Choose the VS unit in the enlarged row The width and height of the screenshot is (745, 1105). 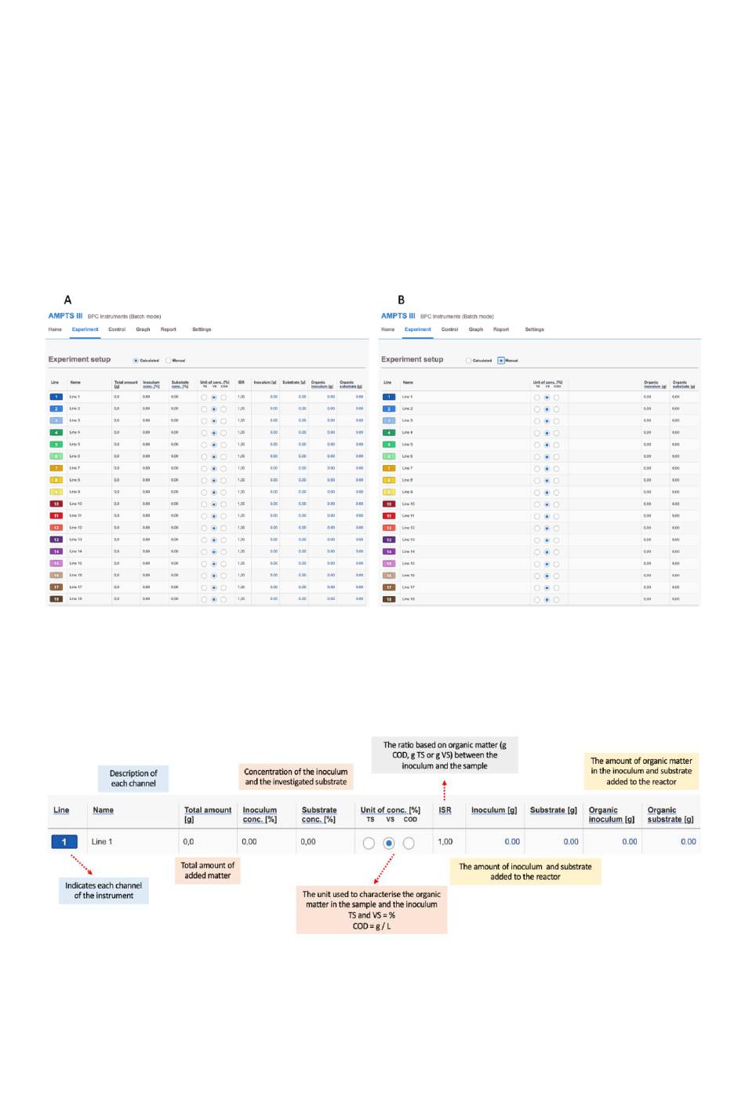pos(389,843)
